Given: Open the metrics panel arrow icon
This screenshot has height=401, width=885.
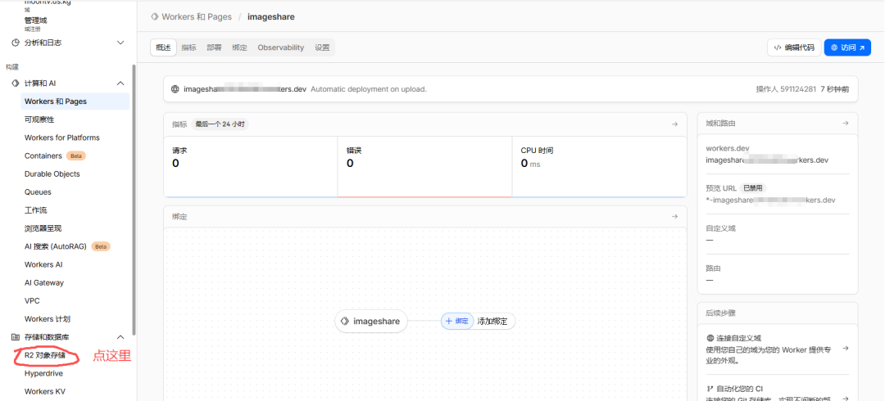Looking at the screenshot, I should pos(674,124).
